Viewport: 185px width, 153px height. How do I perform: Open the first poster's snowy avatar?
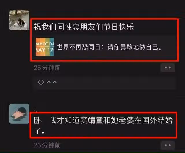[x=19, y=20]
